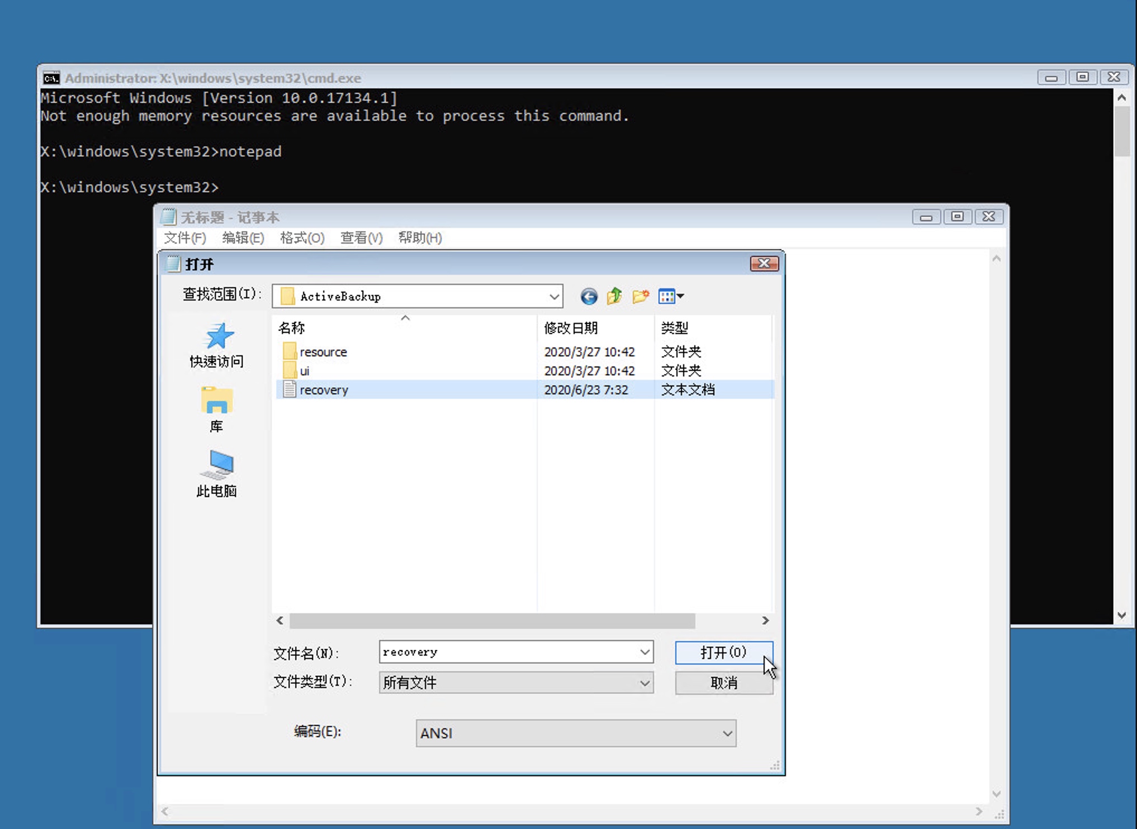Sort by 类型 column header
The image size is (1137, 829).
point(713,328)
